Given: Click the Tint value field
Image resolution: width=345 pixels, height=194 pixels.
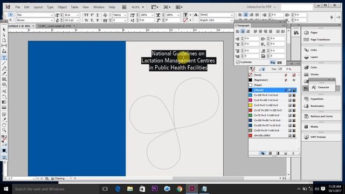Looking at the screenshot, I should click(x=281, y=69).
